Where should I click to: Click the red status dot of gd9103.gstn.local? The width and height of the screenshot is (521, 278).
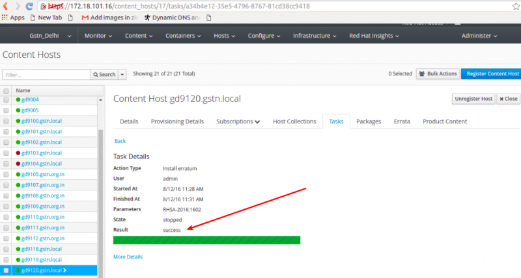click(x=18, y=153)
